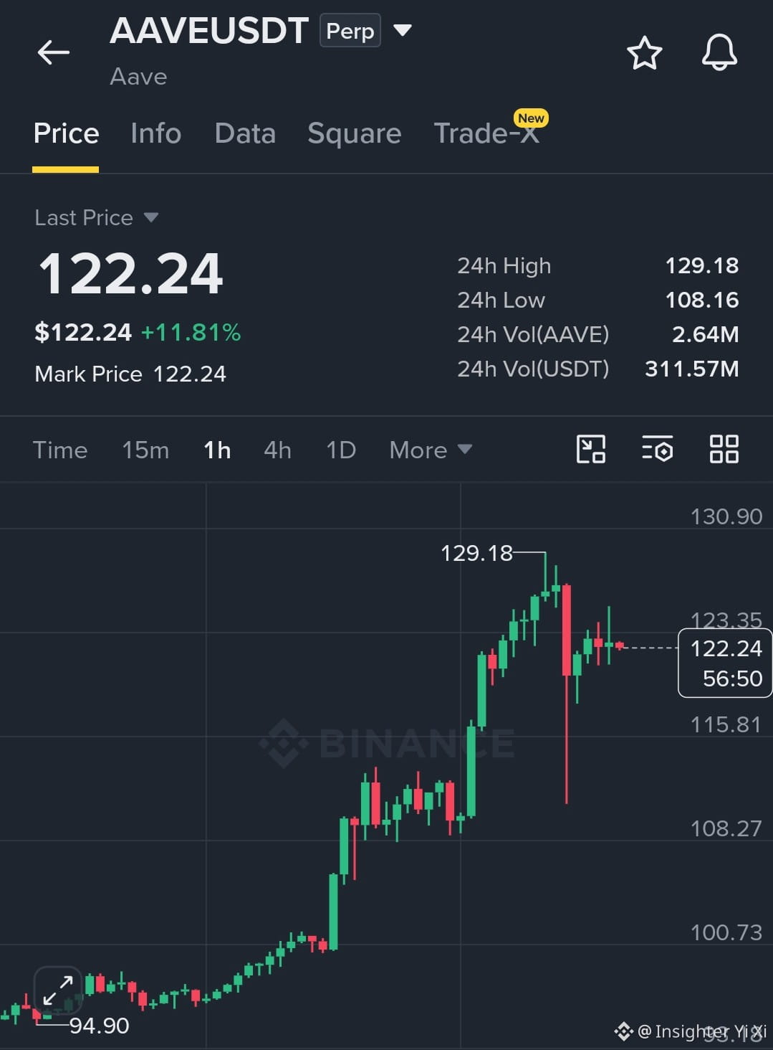Screen dimensions: 773x1050
Task: Select the 15m chart interval
Action: point(145,450)
